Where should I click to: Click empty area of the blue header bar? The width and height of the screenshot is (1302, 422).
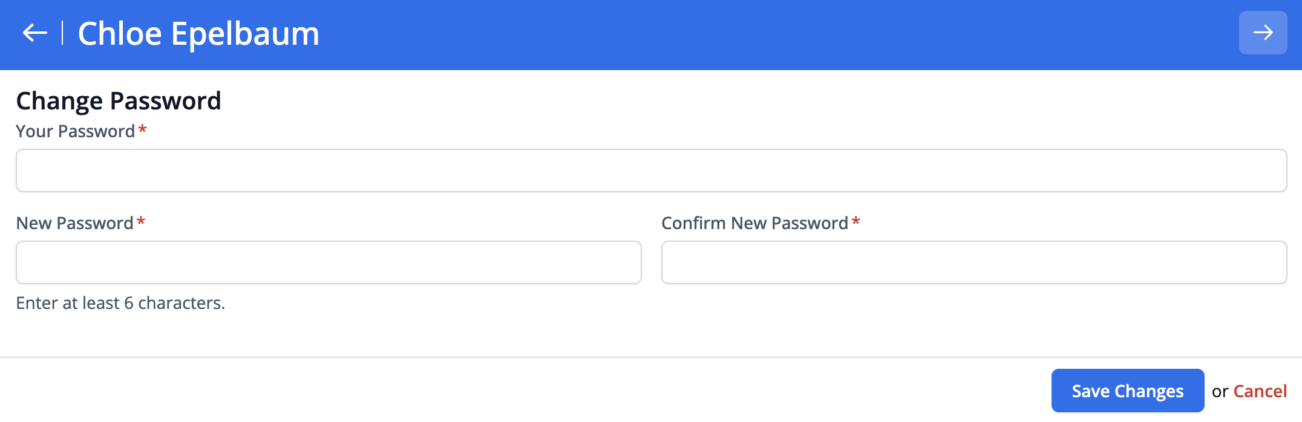pos(726,34)
